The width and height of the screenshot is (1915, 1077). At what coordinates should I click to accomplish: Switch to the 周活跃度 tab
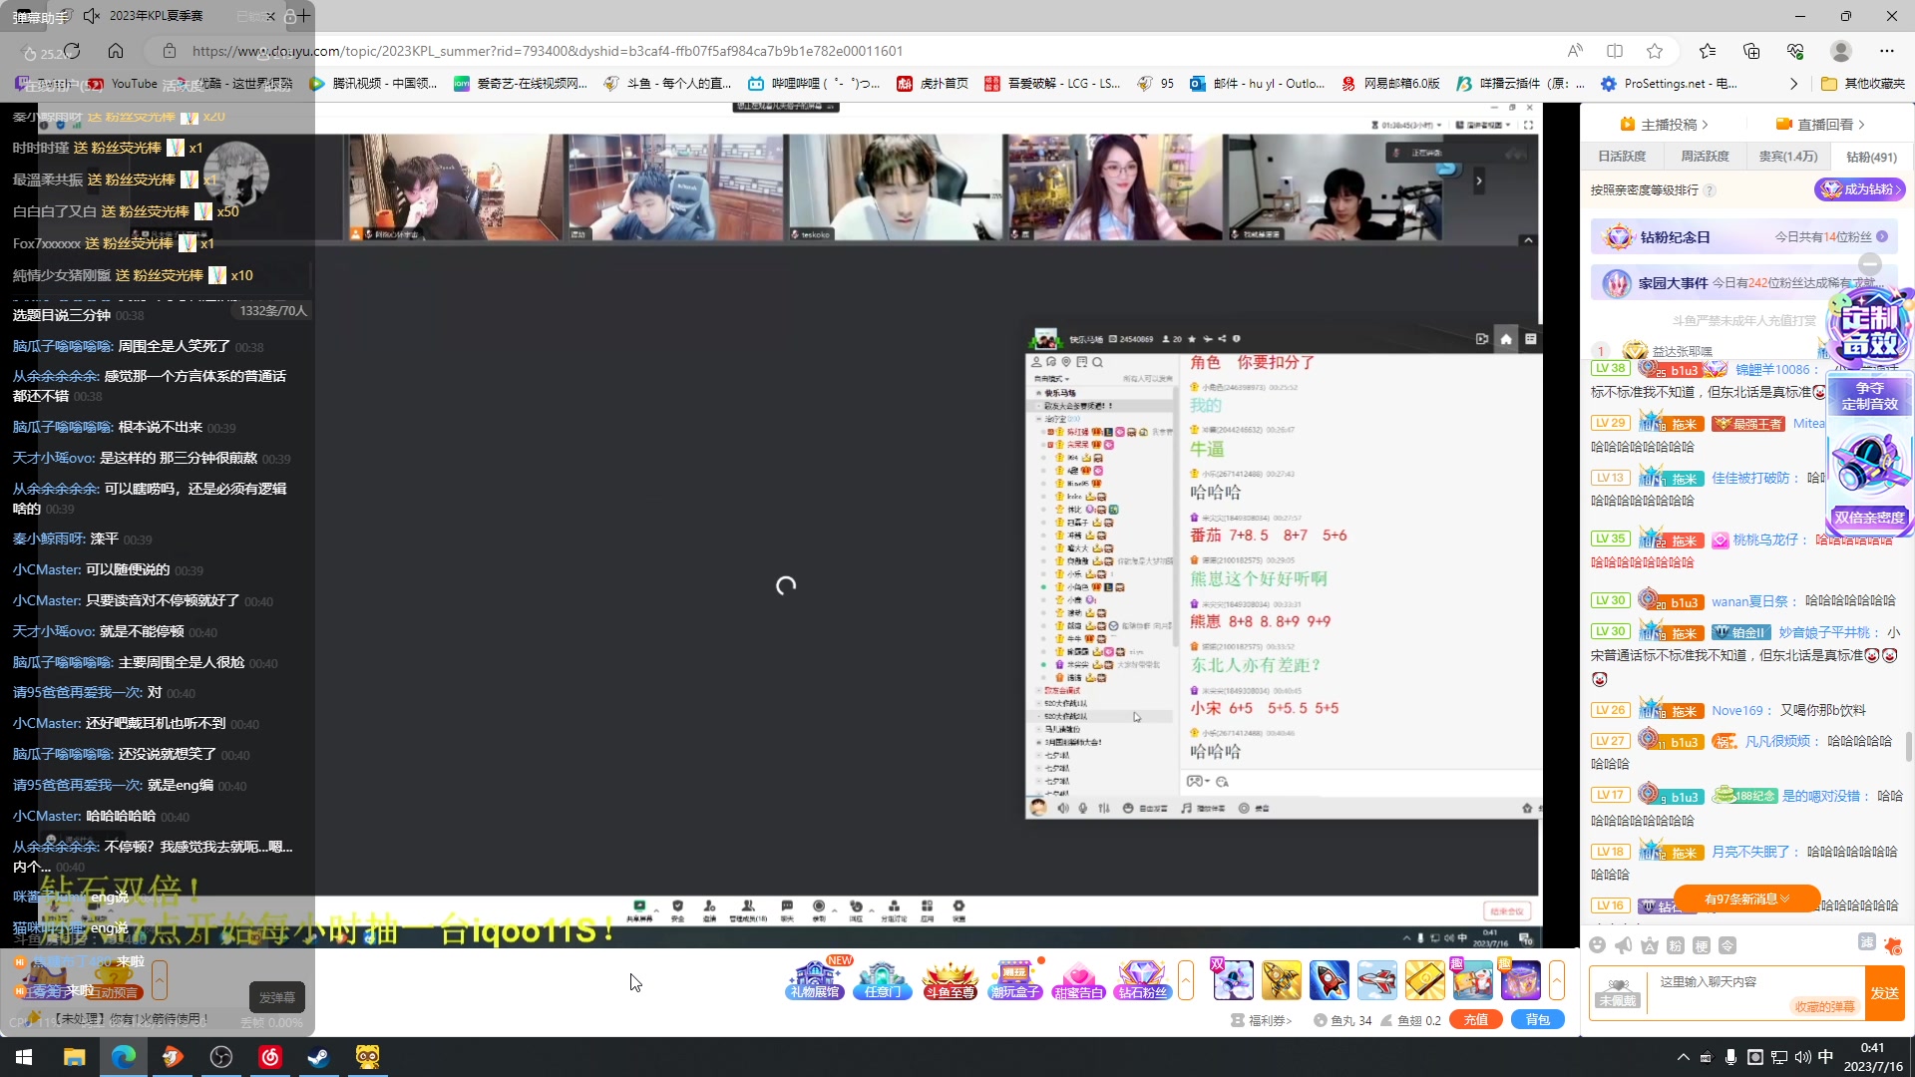tap(1705, 157)
